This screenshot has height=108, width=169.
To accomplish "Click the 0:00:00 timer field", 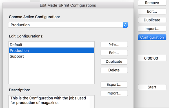I will click(152, 58).
